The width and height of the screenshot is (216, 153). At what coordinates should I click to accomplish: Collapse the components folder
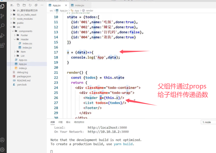tap(25, 31)
